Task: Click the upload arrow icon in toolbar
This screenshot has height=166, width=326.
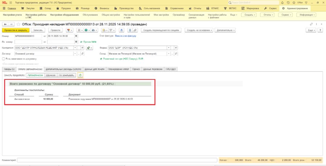Action: (x=122, y=30)
